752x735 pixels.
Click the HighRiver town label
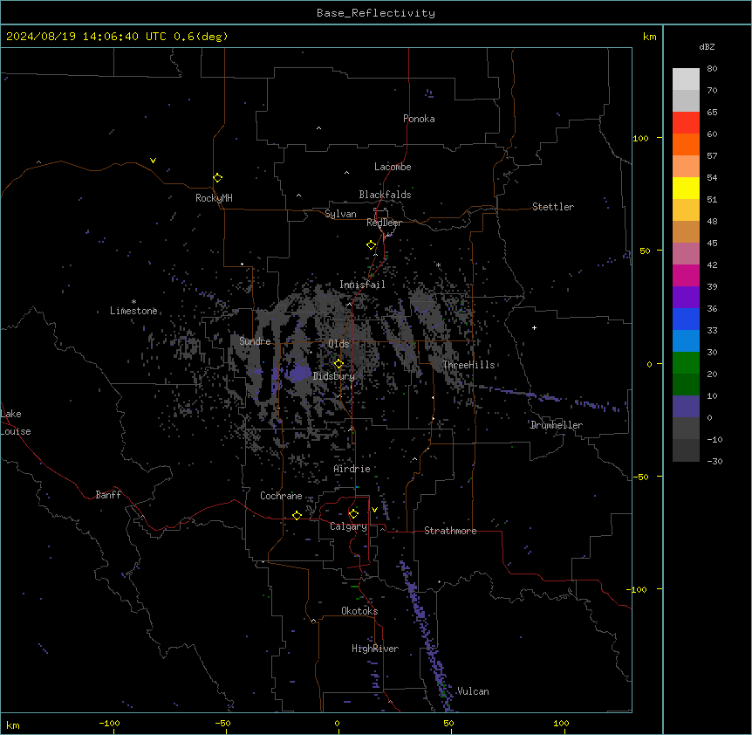(375, 649)
